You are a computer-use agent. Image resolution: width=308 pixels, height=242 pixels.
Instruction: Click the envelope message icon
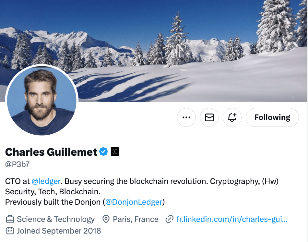(x=209, y=117)
